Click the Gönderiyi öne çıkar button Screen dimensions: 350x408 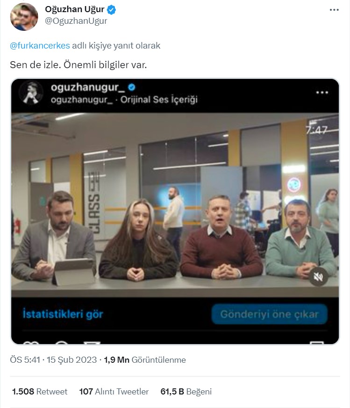pyautogui.click(x=270, y=314)
